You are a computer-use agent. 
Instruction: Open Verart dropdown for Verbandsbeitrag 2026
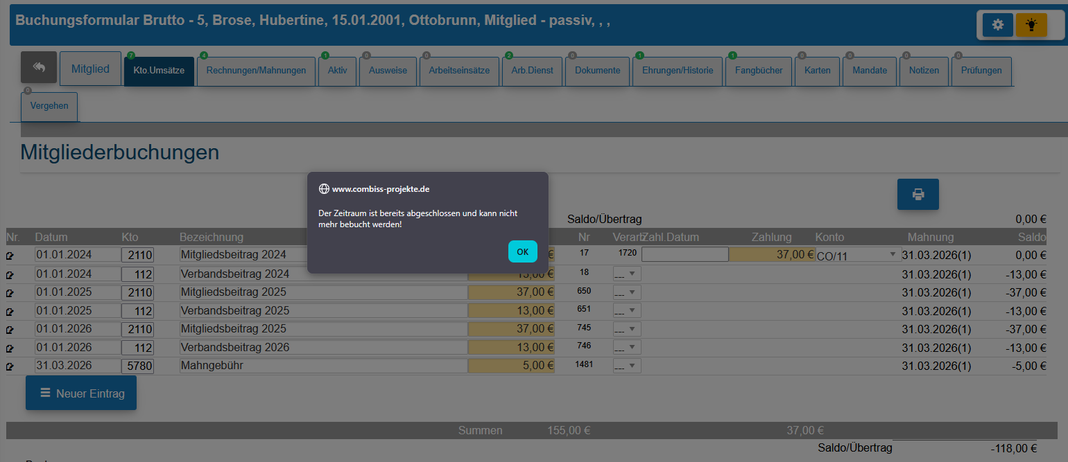(627, 347)
